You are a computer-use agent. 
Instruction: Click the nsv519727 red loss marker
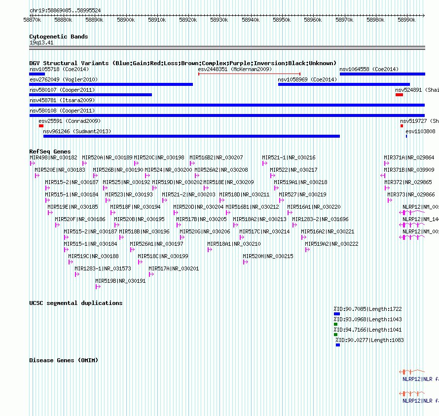(402, 126)
